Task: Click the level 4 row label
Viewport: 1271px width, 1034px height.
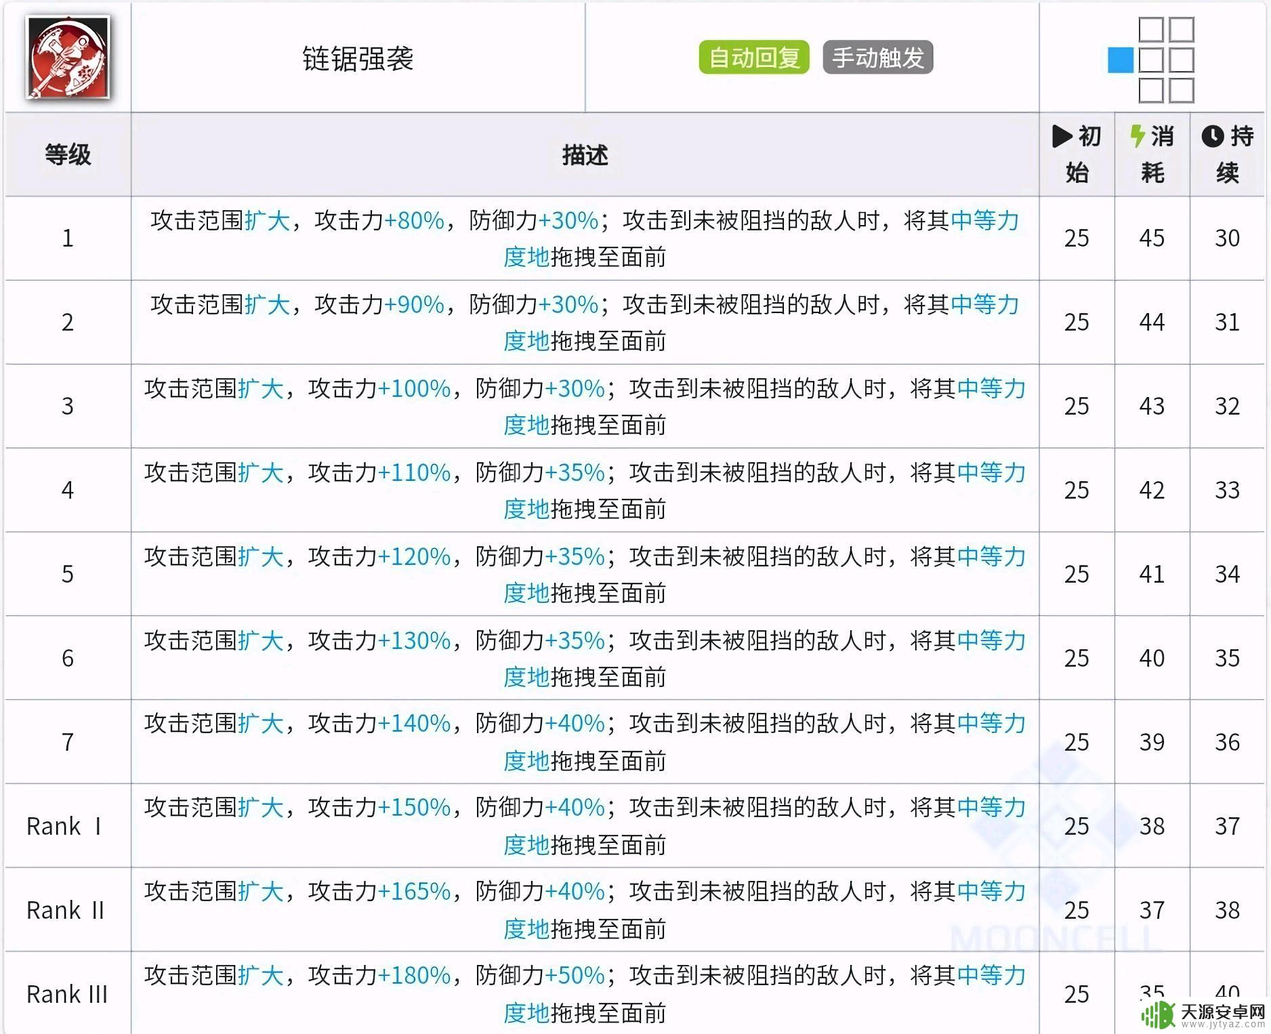Action: click(x=68, y=491)
